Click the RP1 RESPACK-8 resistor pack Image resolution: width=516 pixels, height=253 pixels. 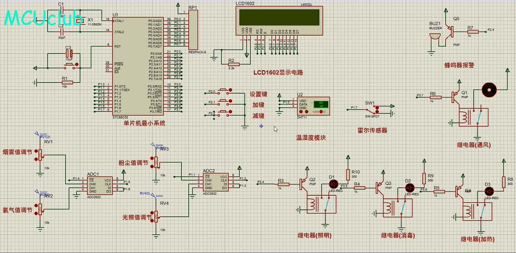(193, 30)
